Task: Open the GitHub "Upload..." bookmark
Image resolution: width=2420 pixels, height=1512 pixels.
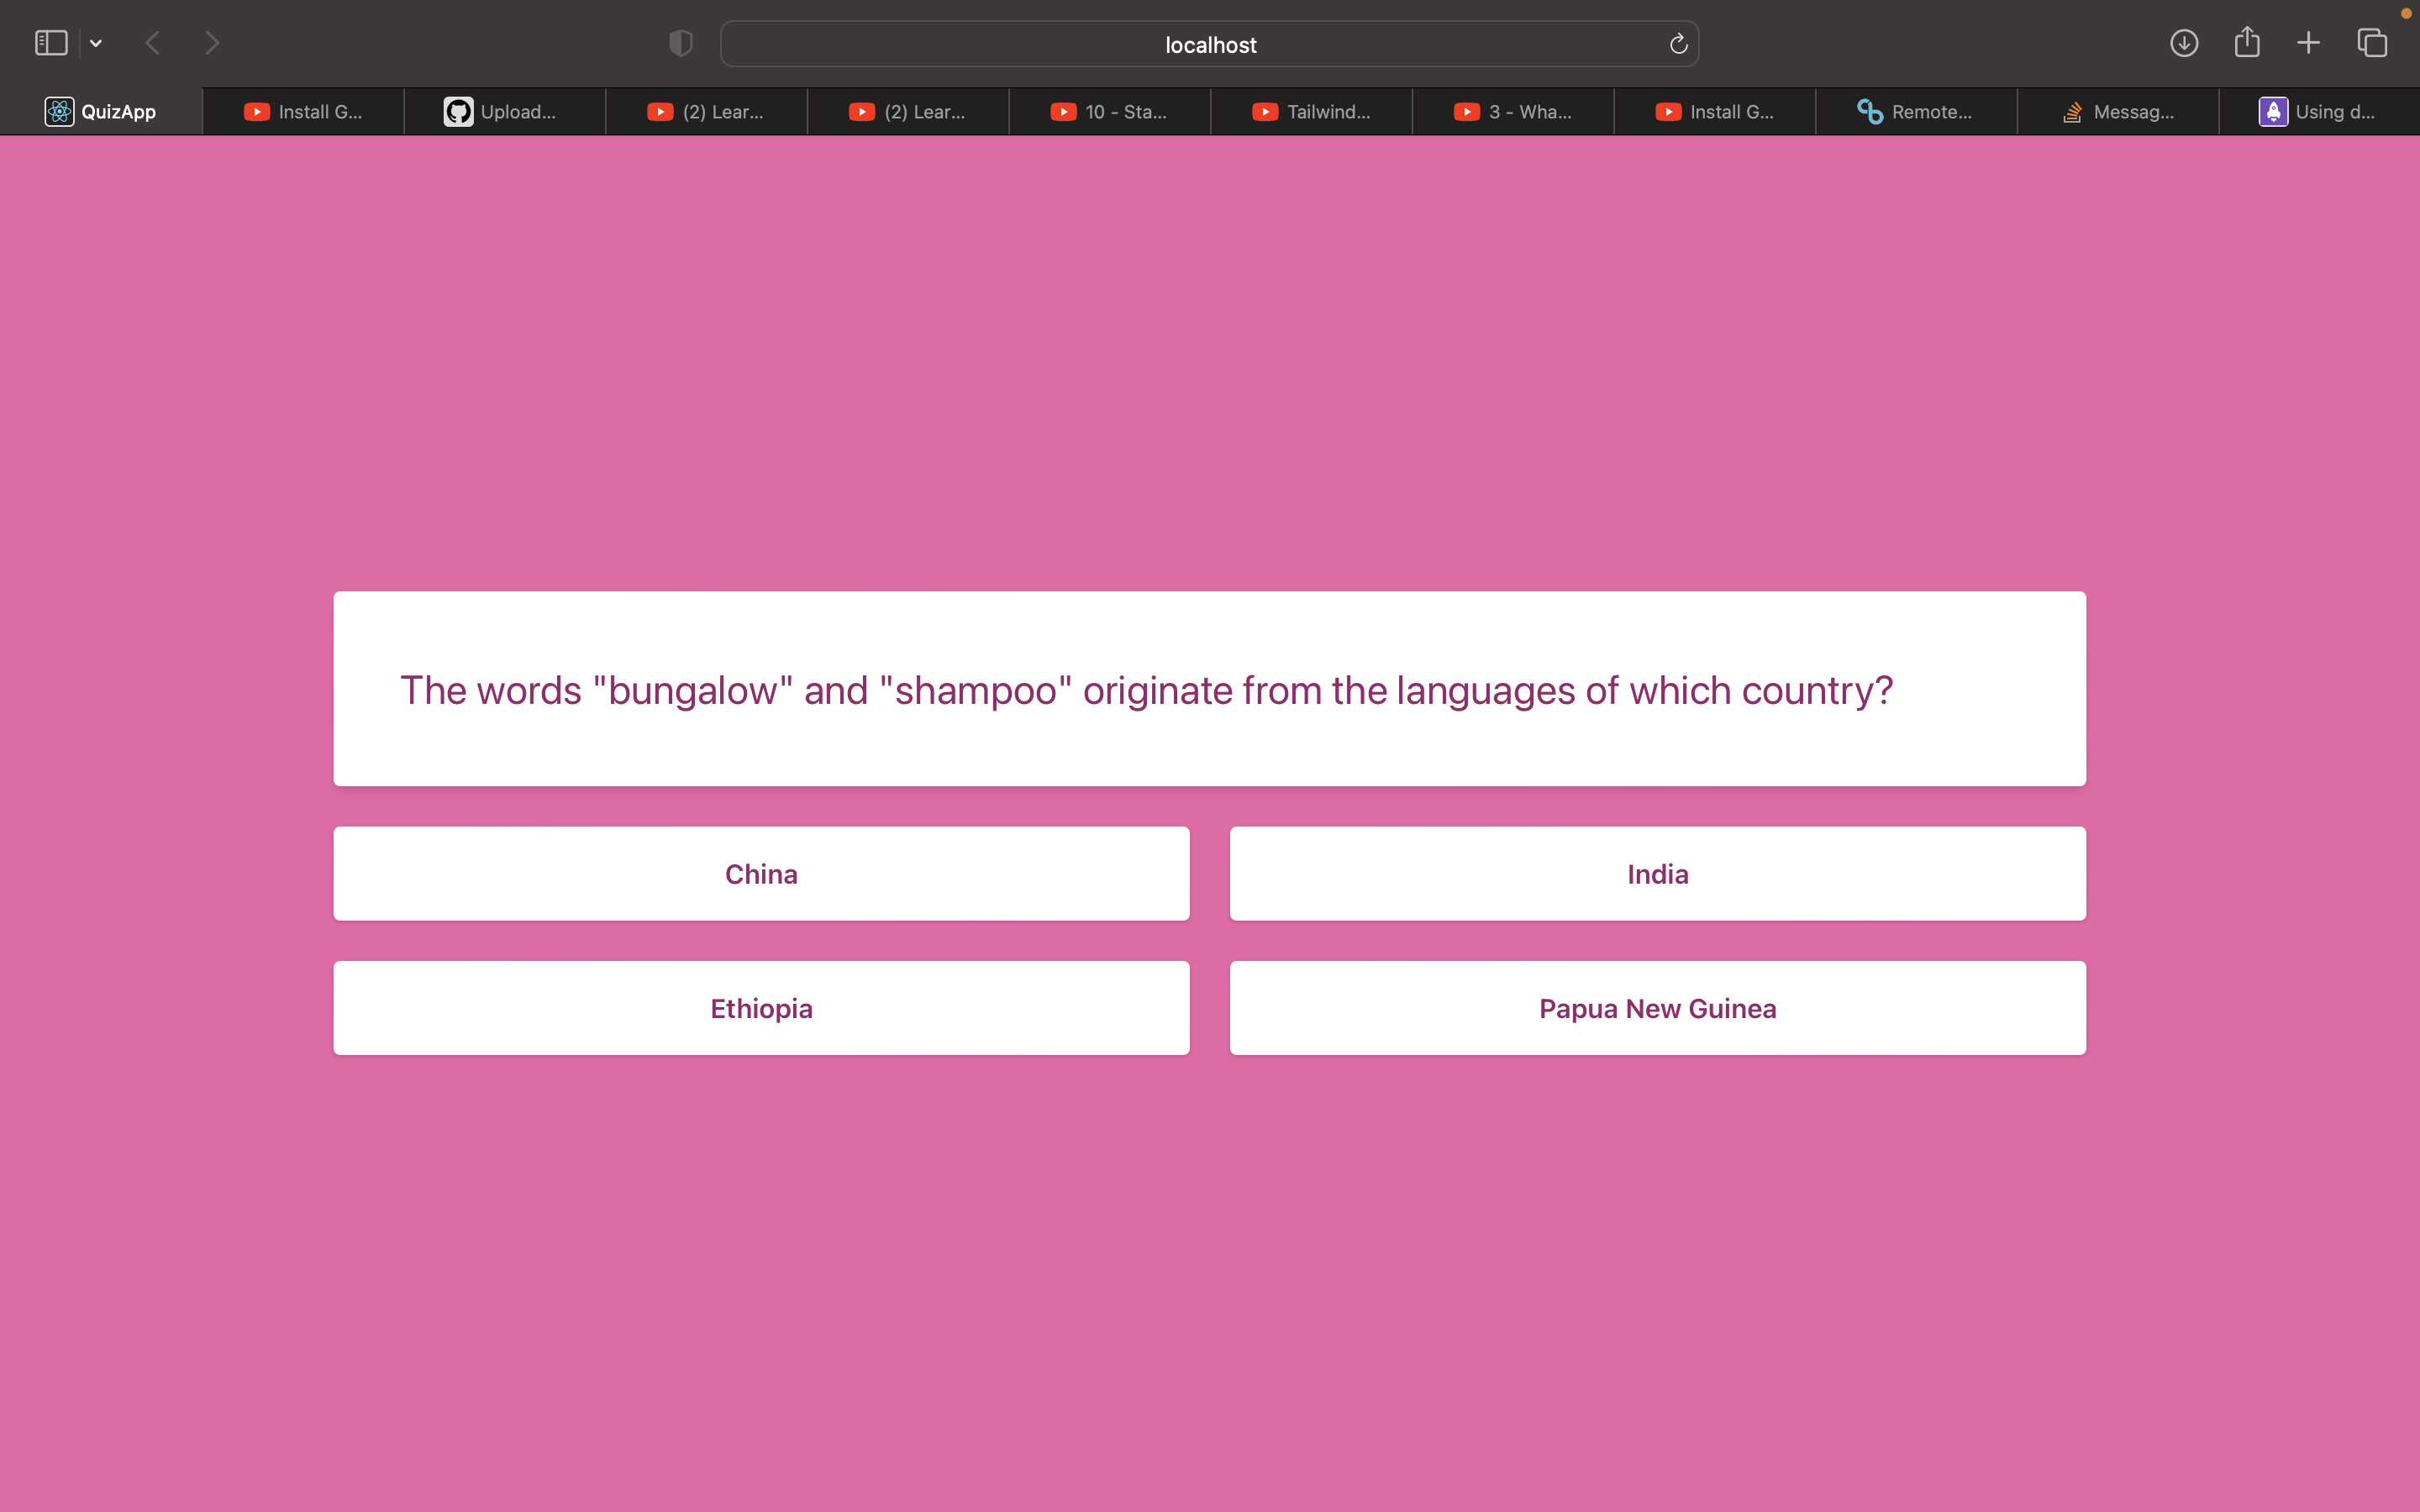Action: (x=505, y=111)
